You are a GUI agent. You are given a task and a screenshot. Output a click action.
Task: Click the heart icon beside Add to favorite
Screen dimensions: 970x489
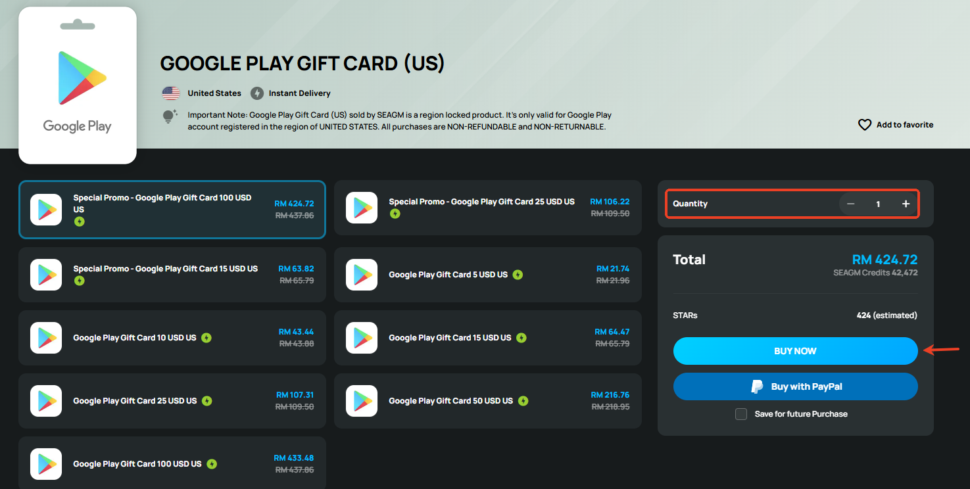tap(865, 125)
